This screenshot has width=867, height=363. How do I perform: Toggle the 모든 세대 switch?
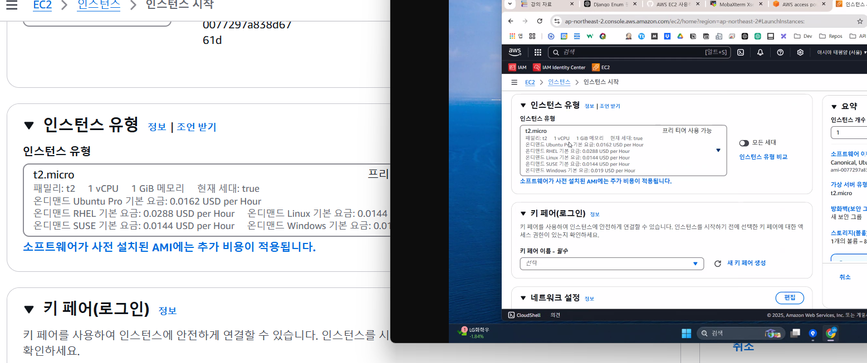(x=744, y=143)
